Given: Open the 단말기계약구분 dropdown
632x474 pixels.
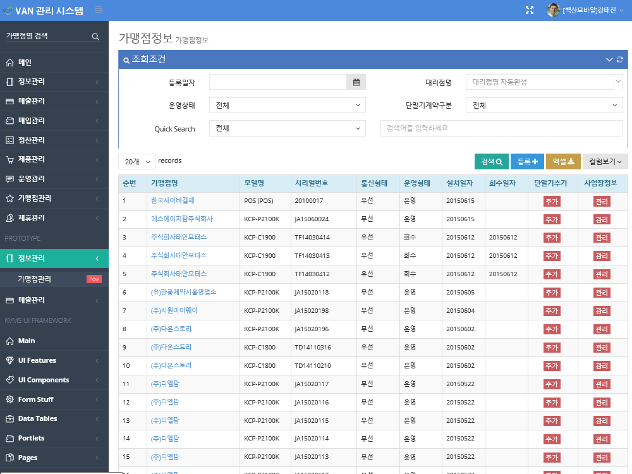Looking at the screenshot, I should tap(544, 105).
